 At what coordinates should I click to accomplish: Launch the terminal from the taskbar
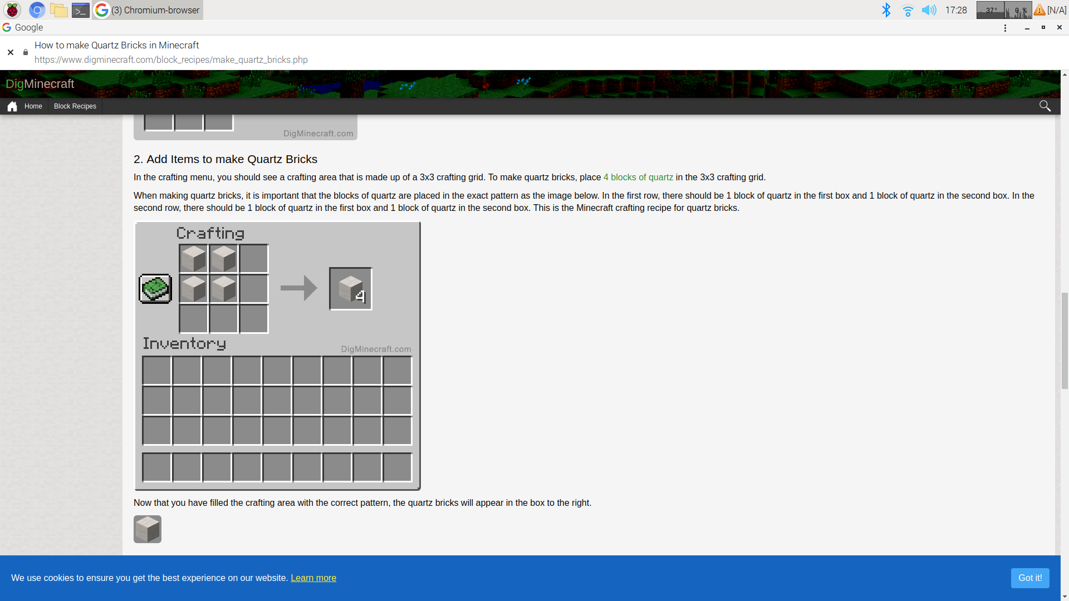pyautogui.click(x=81, y=10)
